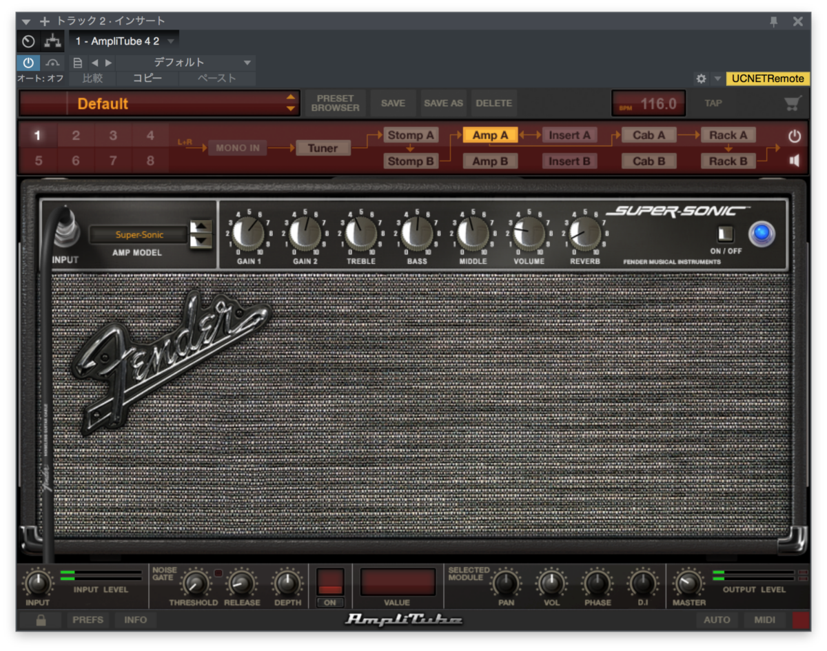Go to next host preset arrow

pos(108,63)
